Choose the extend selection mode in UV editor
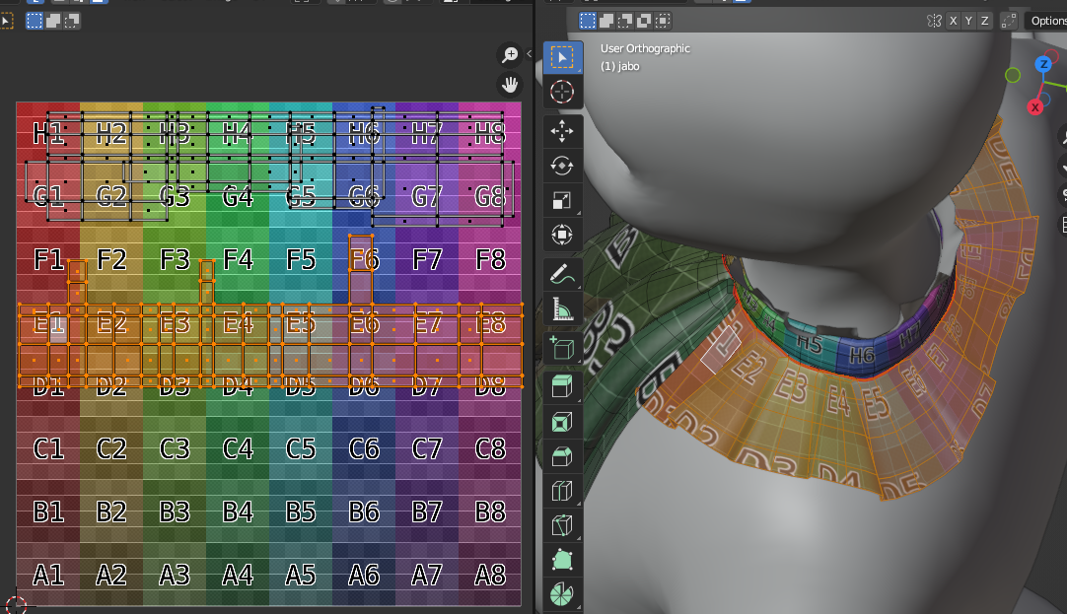 pyautogui.click(x=53, y=21)
